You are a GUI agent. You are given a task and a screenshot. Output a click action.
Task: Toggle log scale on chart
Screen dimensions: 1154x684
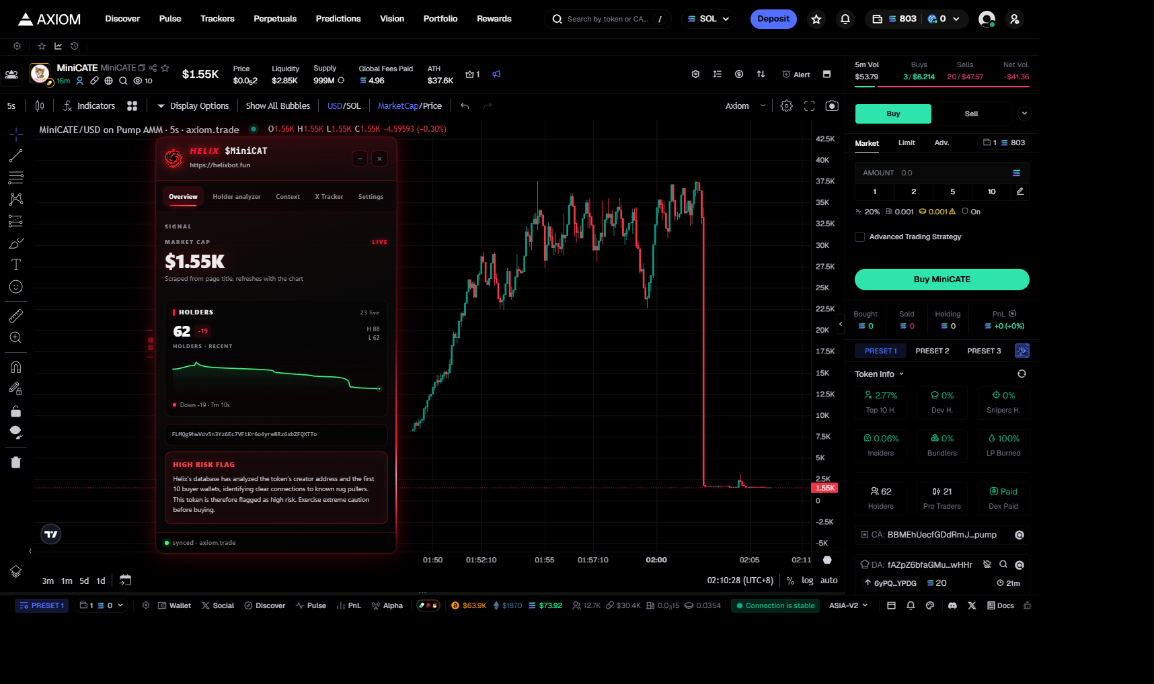point(808,581)
